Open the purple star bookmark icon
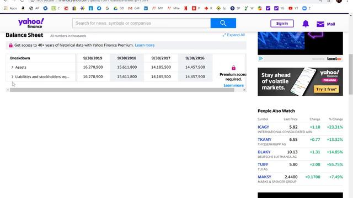The width and height of the screenshot is (353, 198). (x=82, y=8)
